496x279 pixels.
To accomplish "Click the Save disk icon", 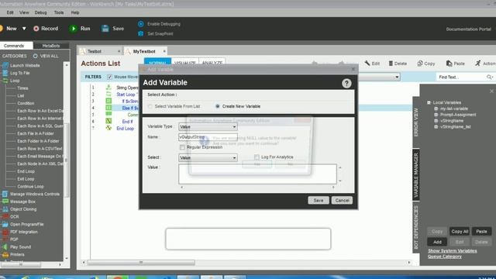I will click(x=105, y=29).
